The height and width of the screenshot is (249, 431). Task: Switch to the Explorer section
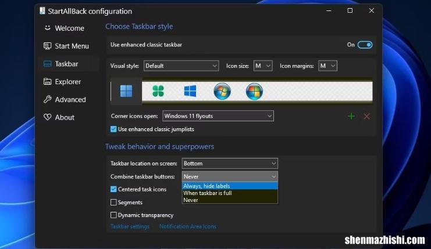point(68,82)
